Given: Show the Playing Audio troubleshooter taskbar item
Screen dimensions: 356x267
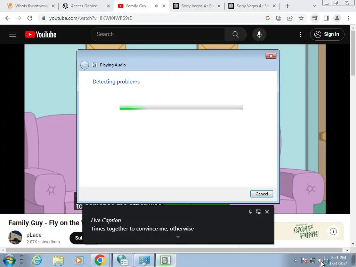Looking at the screenshot, I should [x=166, y=260].
